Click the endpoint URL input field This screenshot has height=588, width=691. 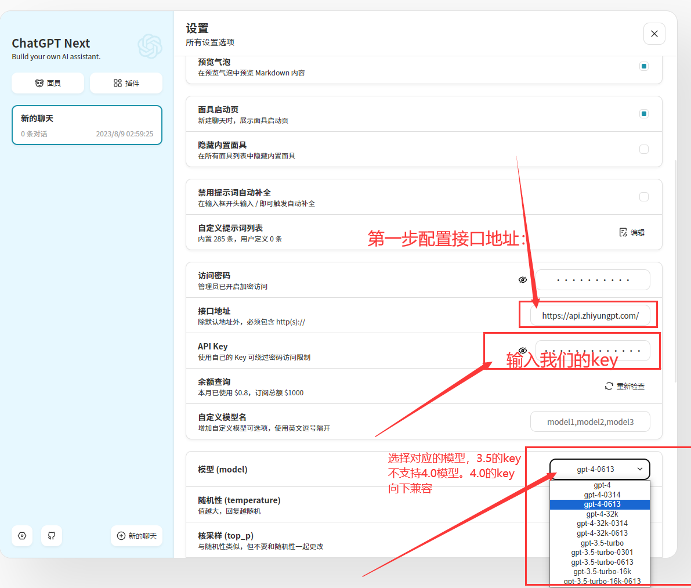coord(590,316)
